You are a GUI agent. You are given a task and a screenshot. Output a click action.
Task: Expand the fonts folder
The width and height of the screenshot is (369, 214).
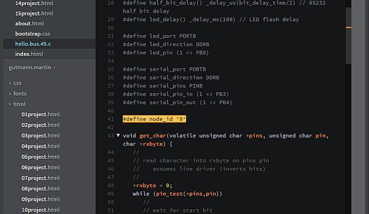click(10, 94)
